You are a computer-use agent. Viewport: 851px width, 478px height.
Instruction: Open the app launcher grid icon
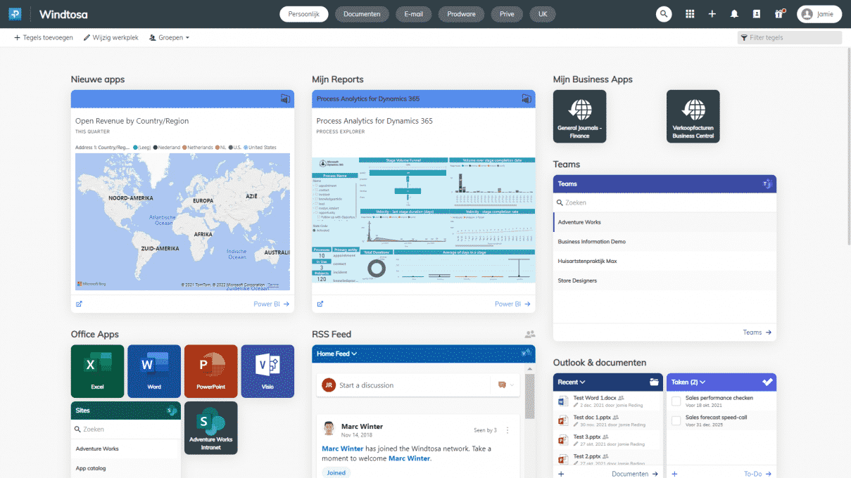click(x=690, y=14)
